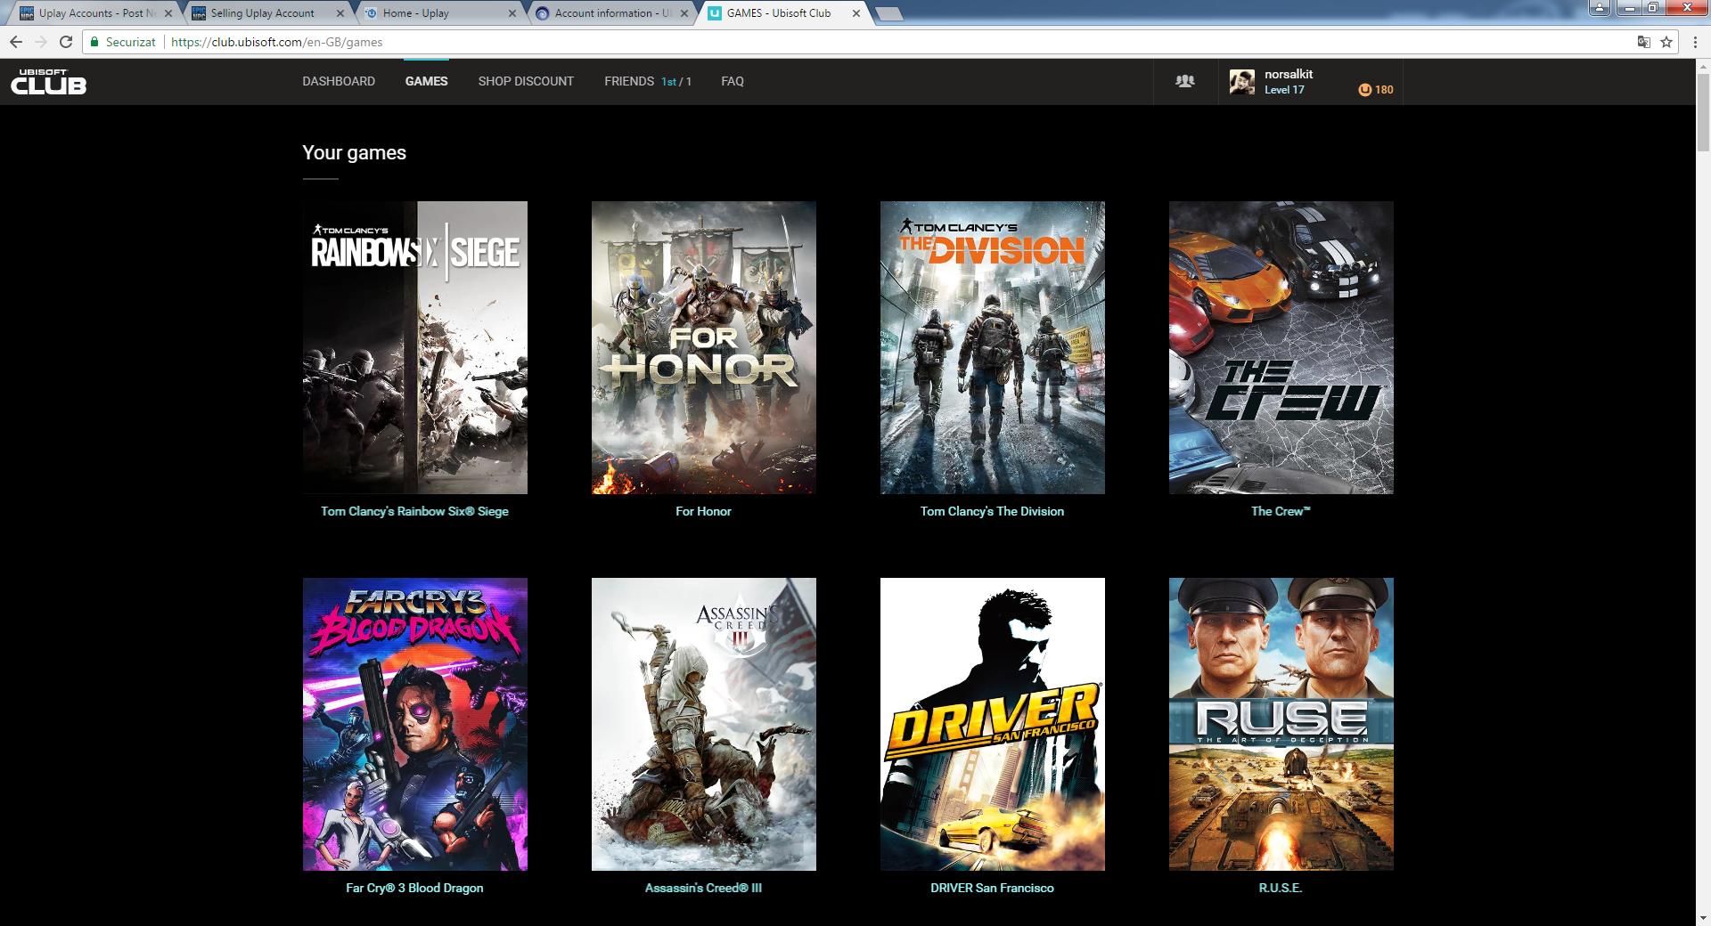Click the norsalkit profile avatar

(1242, 82)
